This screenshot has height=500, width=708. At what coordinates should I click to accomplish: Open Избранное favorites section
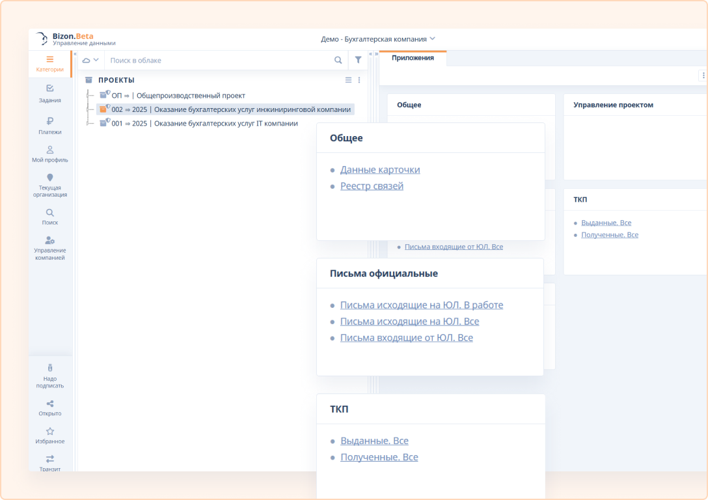tap(50, 435)
